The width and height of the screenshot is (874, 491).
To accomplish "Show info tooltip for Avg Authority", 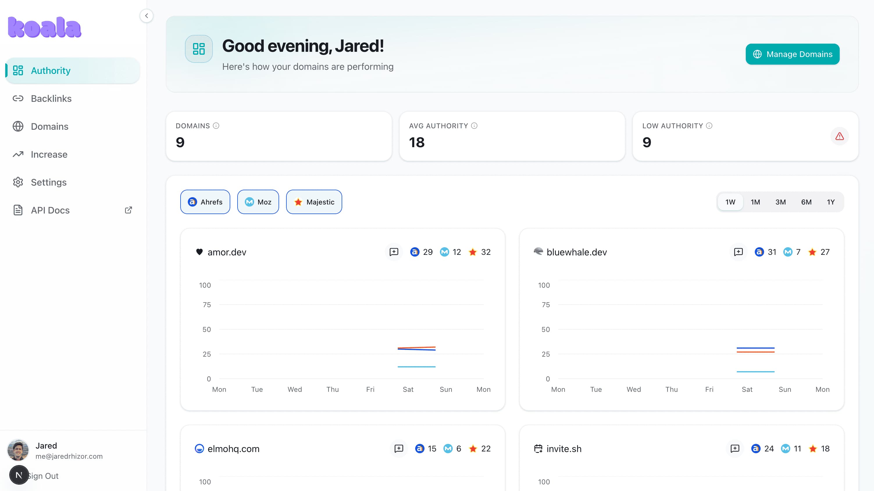I will point(474,126).
